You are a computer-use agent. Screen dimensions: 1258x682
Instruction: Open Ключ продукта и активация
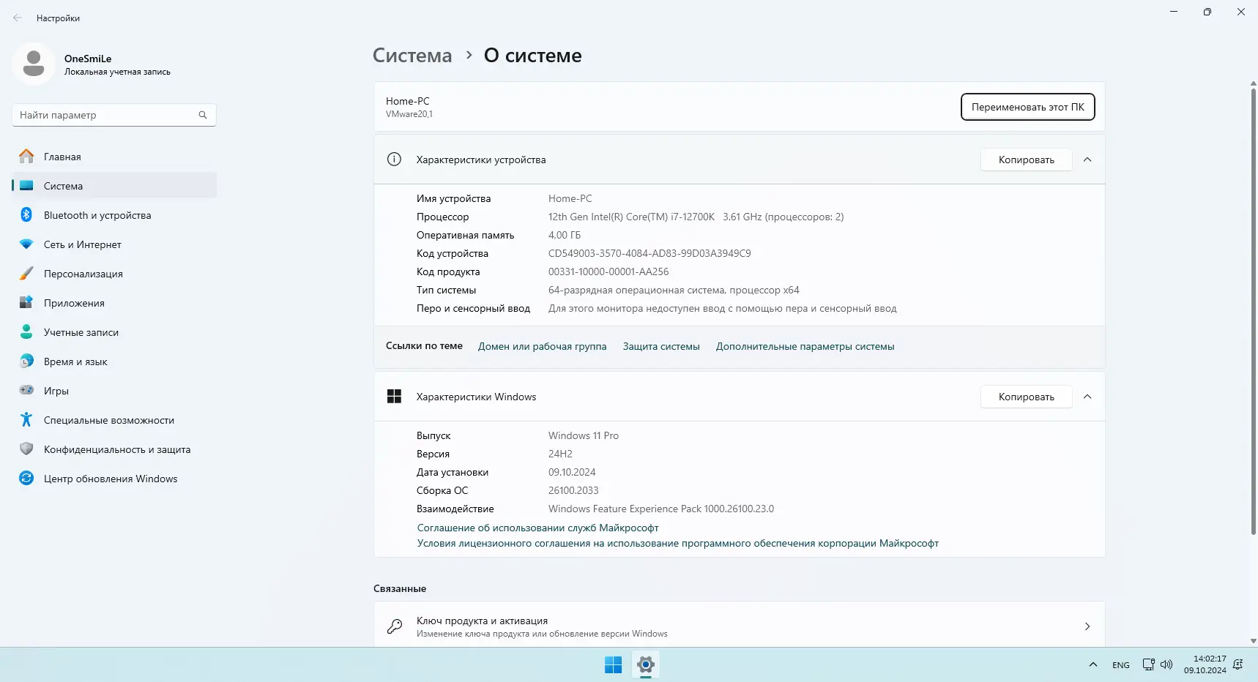coord(739,626)
